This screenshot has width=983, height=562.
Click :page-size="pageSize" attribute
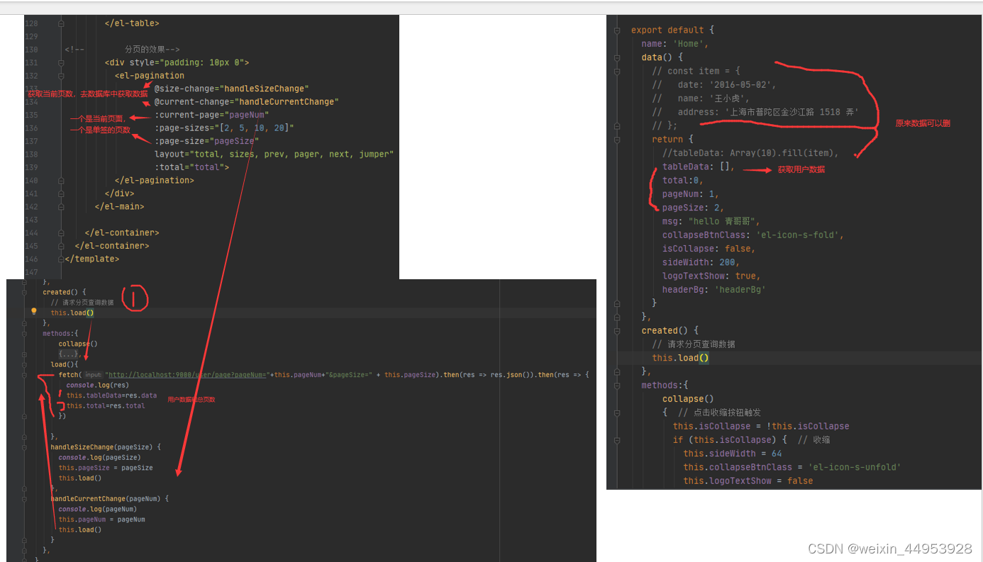(206, 141)
